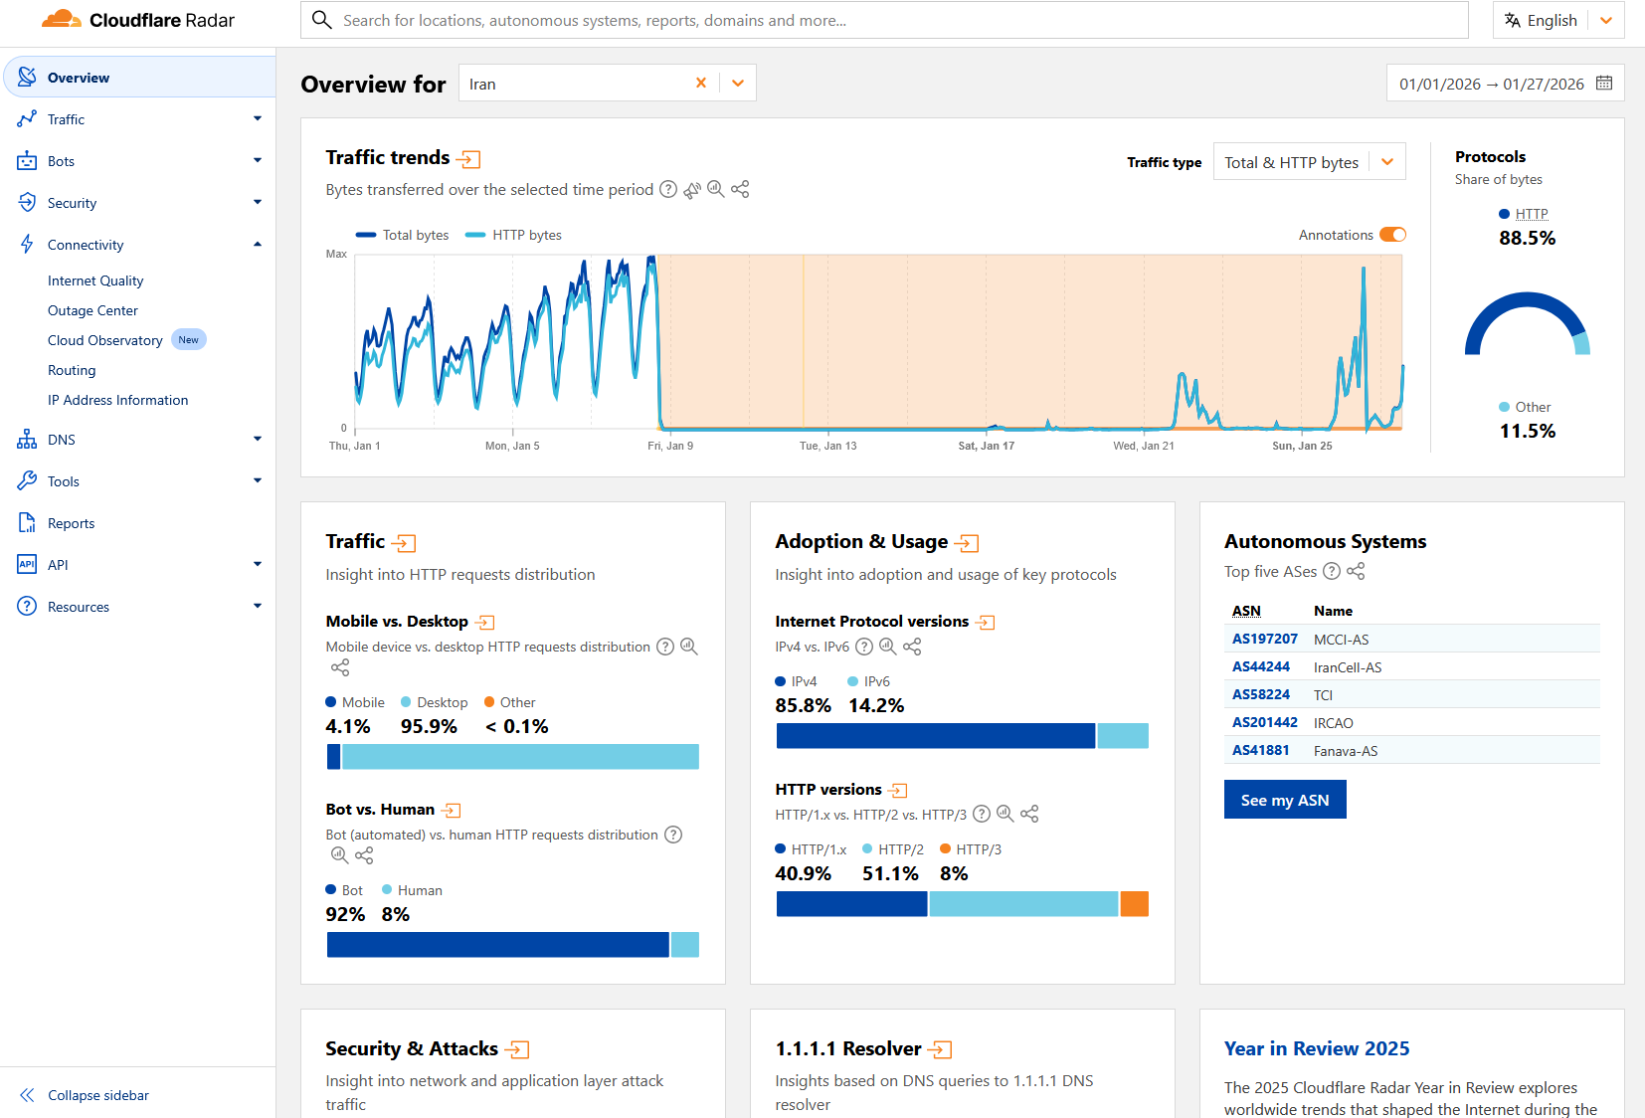Select Outage Center in the sidebar
This screenshot has height=1118, width=1645.
pyautogui.click(x=92, y=309)
